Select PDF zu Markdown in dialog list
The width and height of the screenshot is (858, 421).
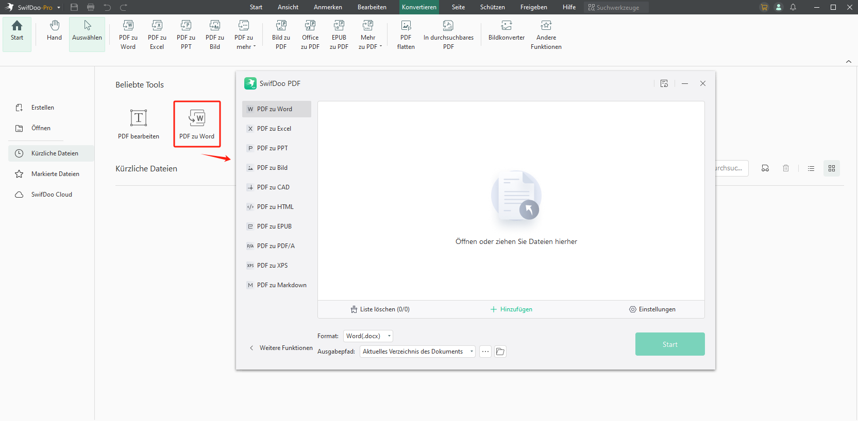point(277,285)
